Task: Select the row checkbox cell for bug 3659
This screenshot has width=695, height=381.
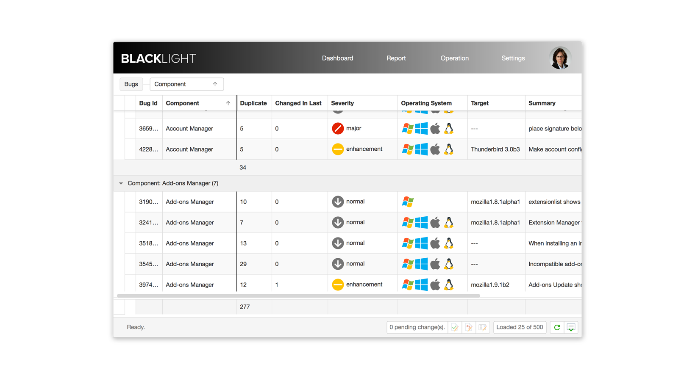Action: (x=130, y=129)
